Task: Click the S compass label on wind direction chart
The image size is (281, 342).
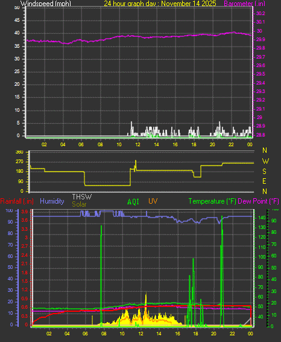Action: pyautogui.click(x=265, y=172)
